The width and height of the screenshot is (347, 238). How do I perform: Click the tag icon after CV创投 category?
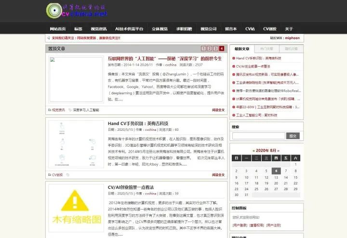68,175
